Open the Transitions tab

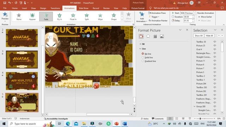pos(55,8)
